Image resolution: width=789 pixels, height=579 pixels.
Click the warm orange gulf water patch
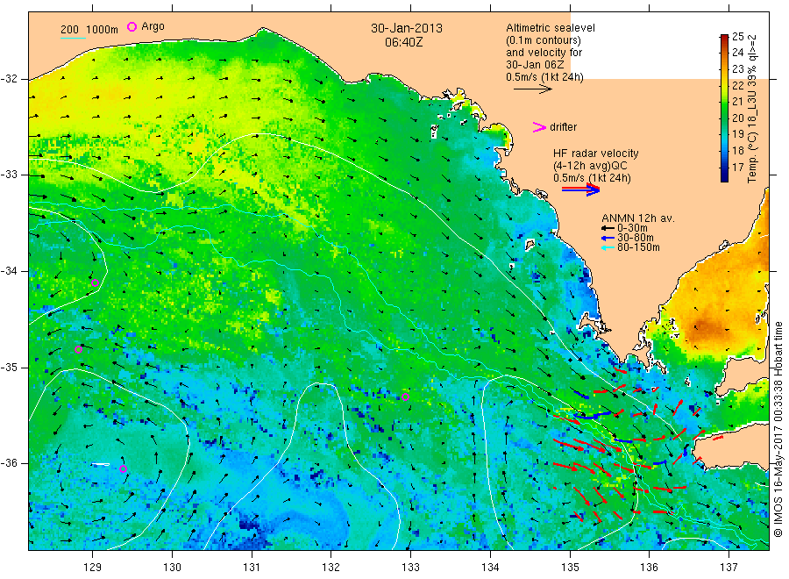coord(708,327)
